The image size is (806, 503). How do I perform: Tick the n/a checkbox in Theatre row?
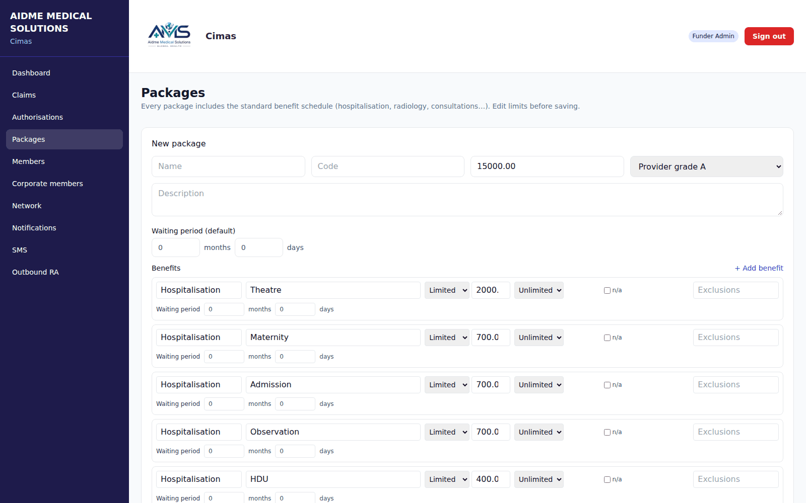click(x=607, y=290)
